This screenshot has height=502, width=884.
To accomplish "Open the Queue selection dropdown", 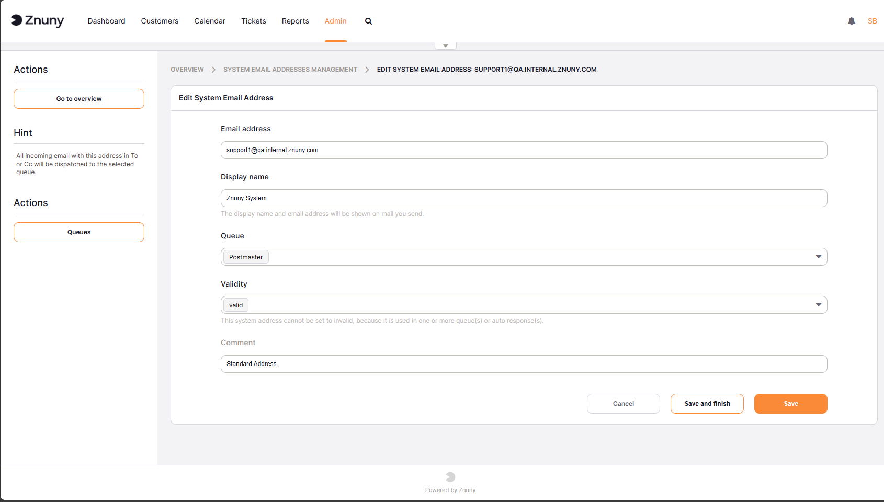I will 819,257.
